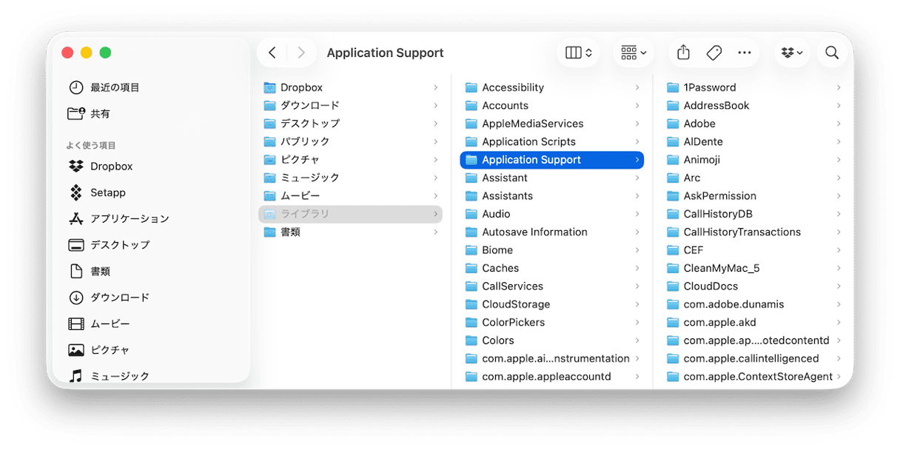Open the Accessibility folder
The height and width of the screenshot is (450, 900).
pos(512,87)
